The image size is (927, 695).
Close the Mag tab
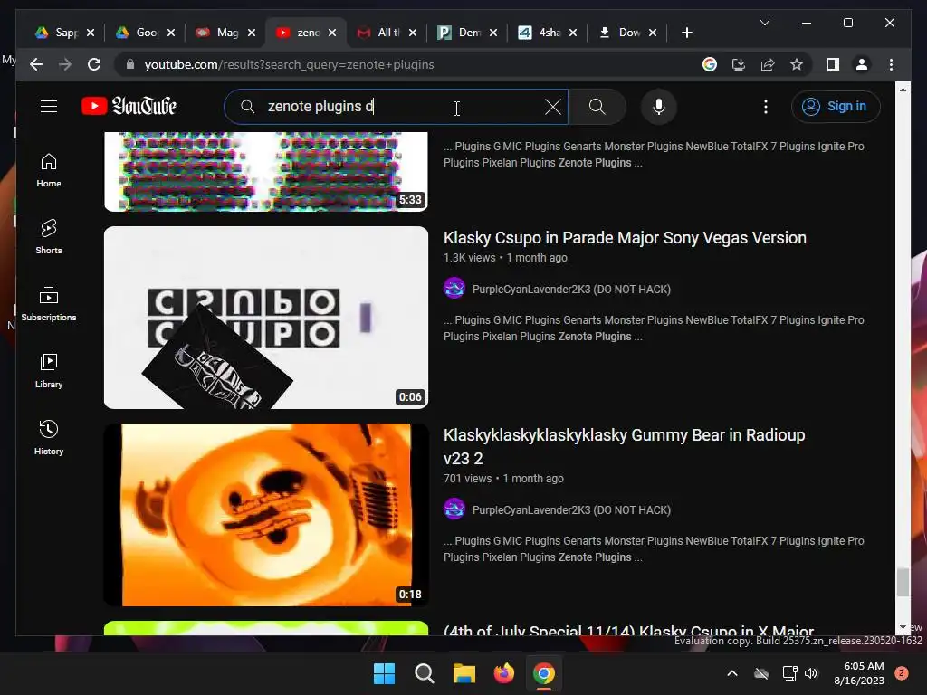coord(252,33)
